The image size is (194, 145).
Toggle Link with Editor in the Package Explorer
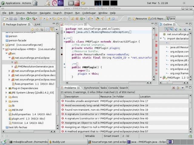52,30
